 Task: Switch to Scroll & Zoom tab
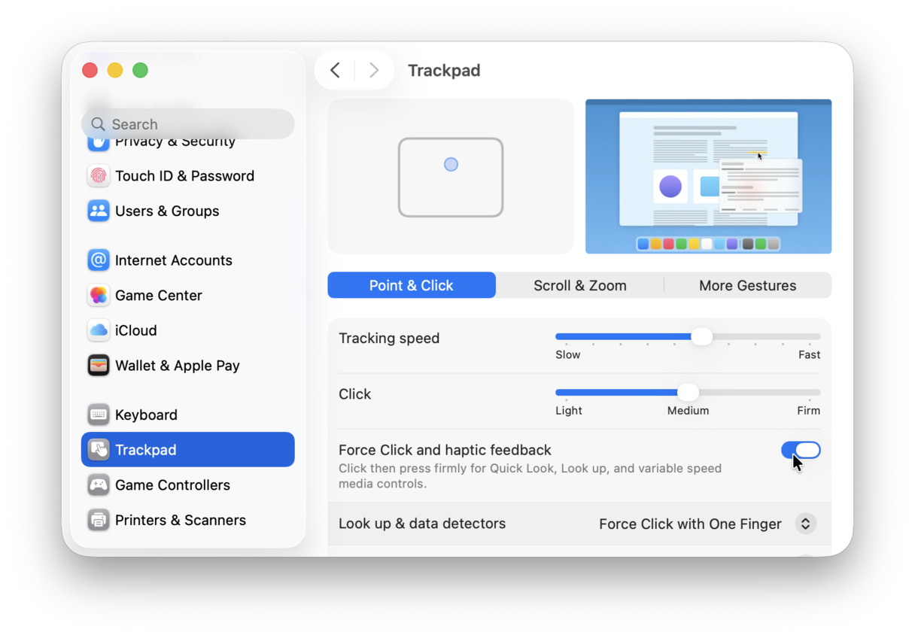580,285
